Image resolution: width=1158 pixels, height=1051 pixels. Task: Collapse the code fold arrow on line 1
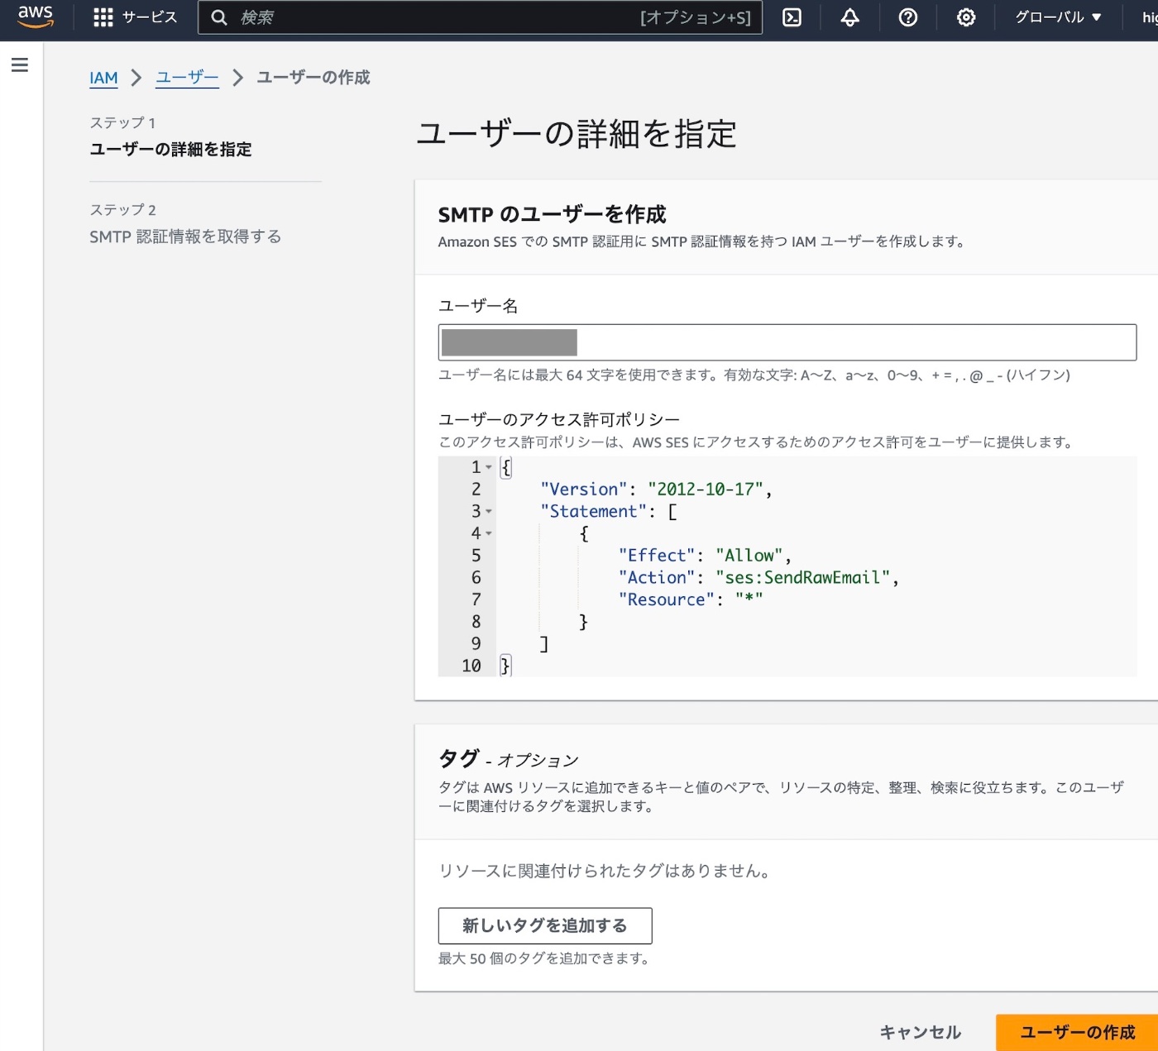489,467
